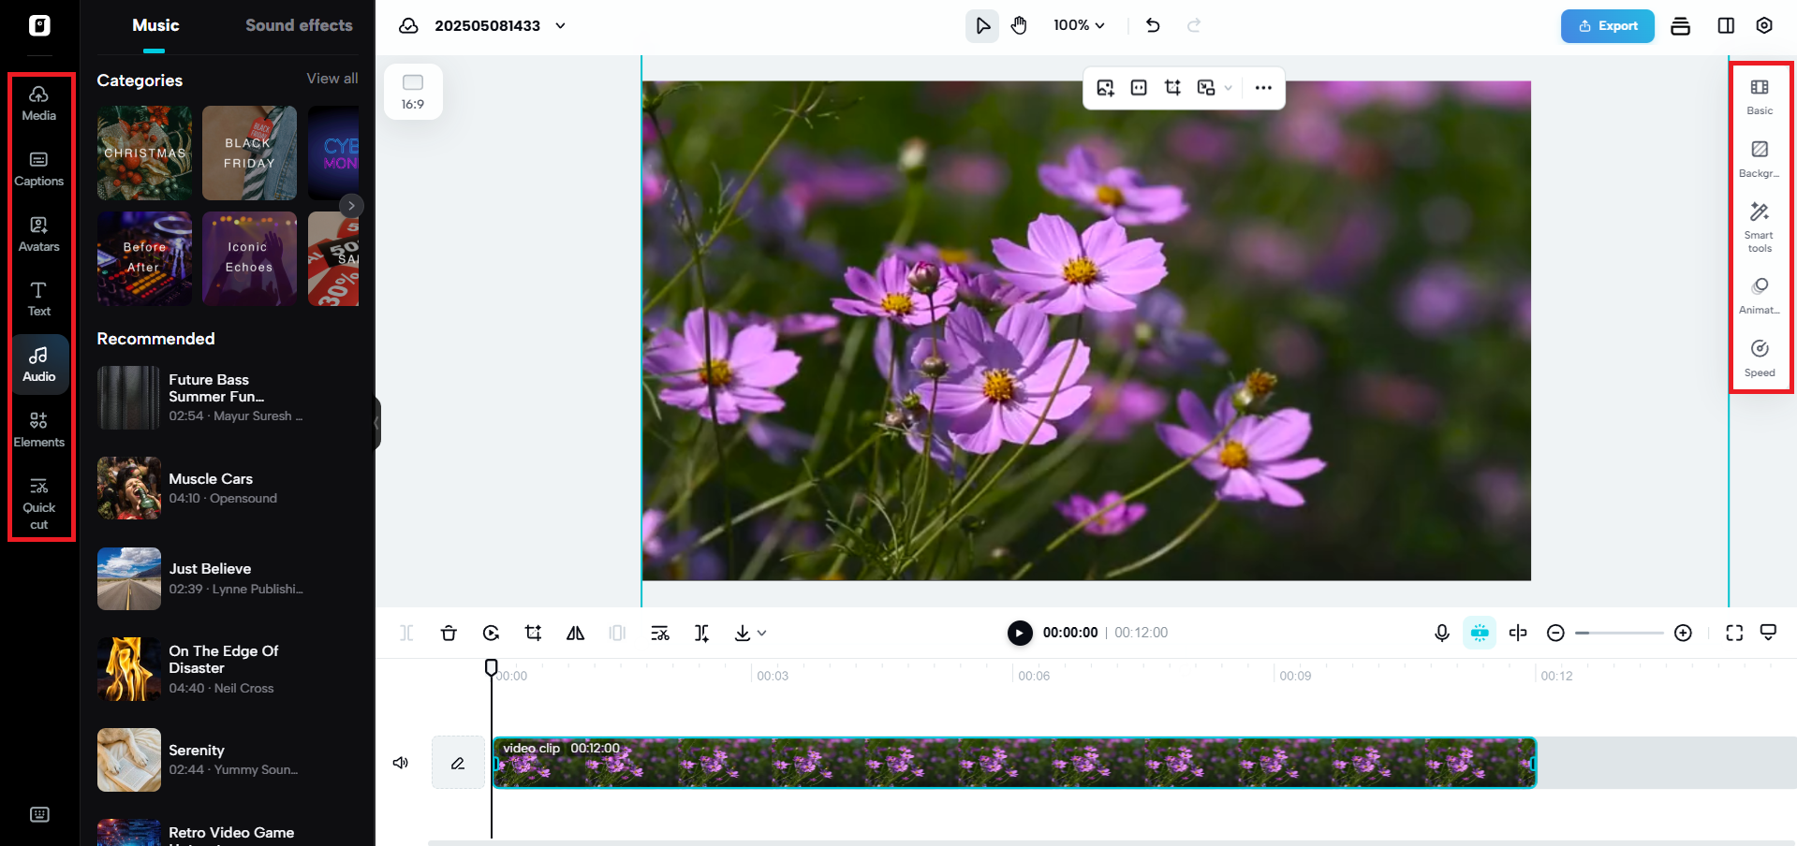Switch to the Sound effects tab
Viewport: 1797px width, 846px height.
tap(298, 25)
